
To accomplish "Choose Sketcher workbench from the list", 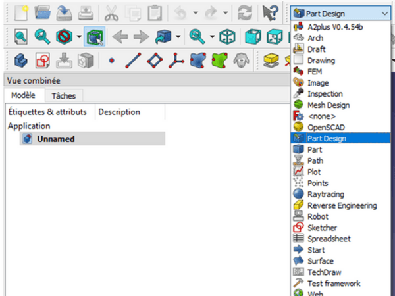I will pyautogui.click(x=322, y=228).
